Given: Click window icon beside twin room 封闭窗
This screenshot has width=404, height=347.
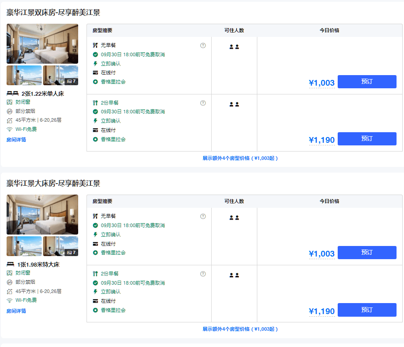Looking at the screenshot, I should click(10, 102).
